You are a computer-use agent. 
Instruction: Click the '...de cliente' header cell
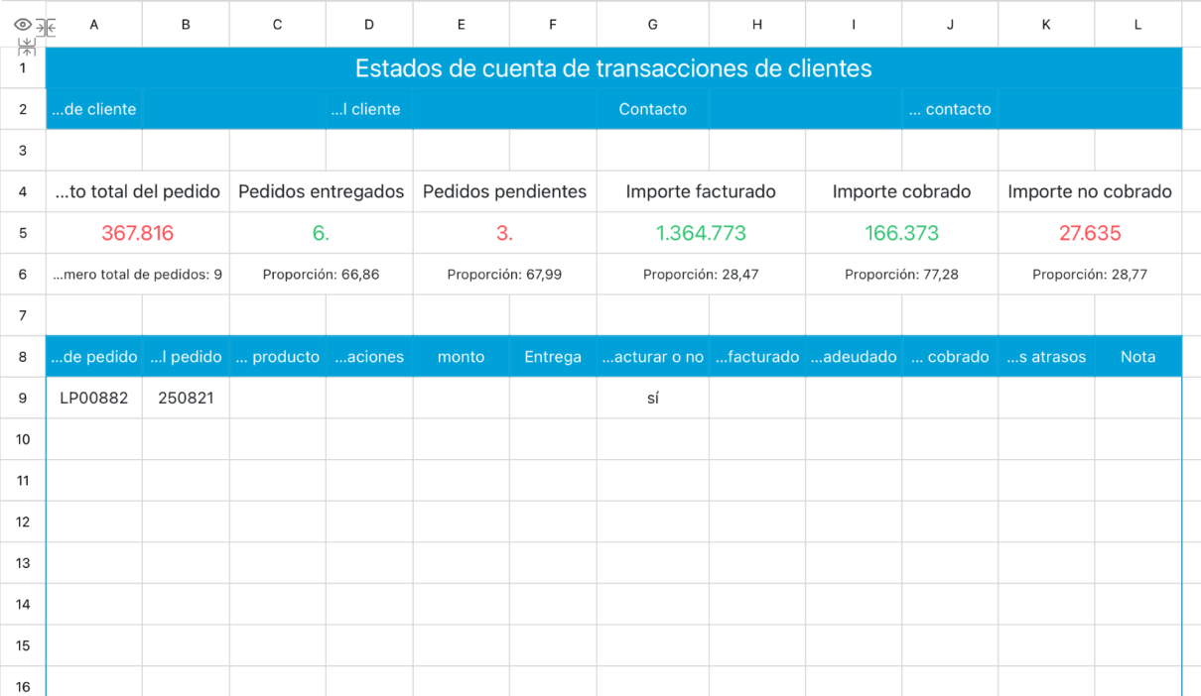pos(94,109)
